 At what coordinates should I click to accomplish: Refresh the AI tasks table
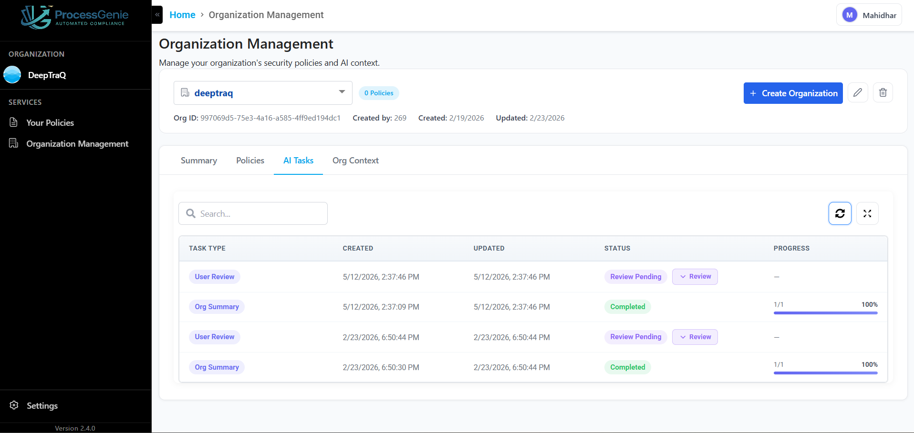(840, 213)
